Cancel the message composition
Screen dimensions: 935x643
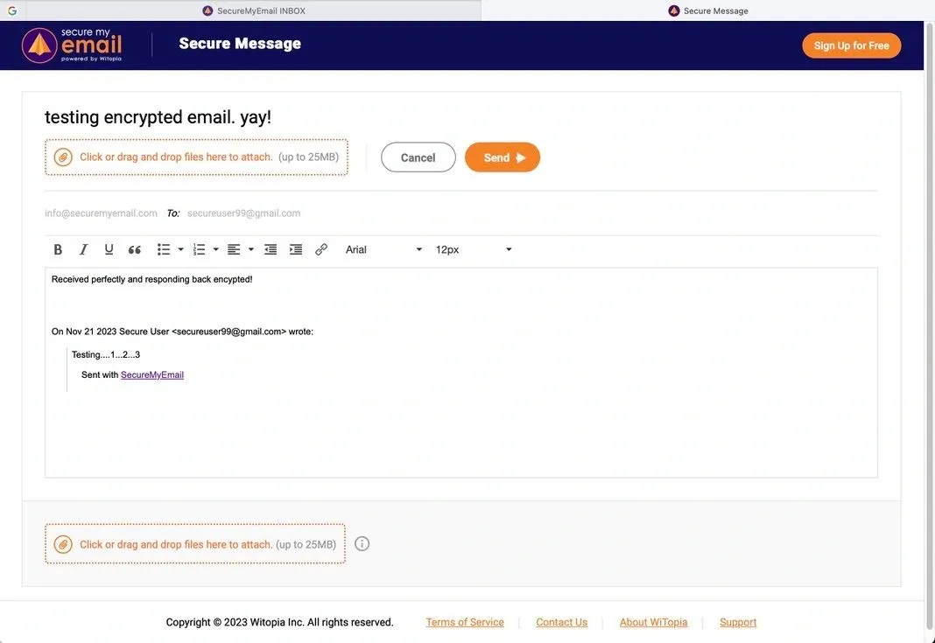(418, 157)
